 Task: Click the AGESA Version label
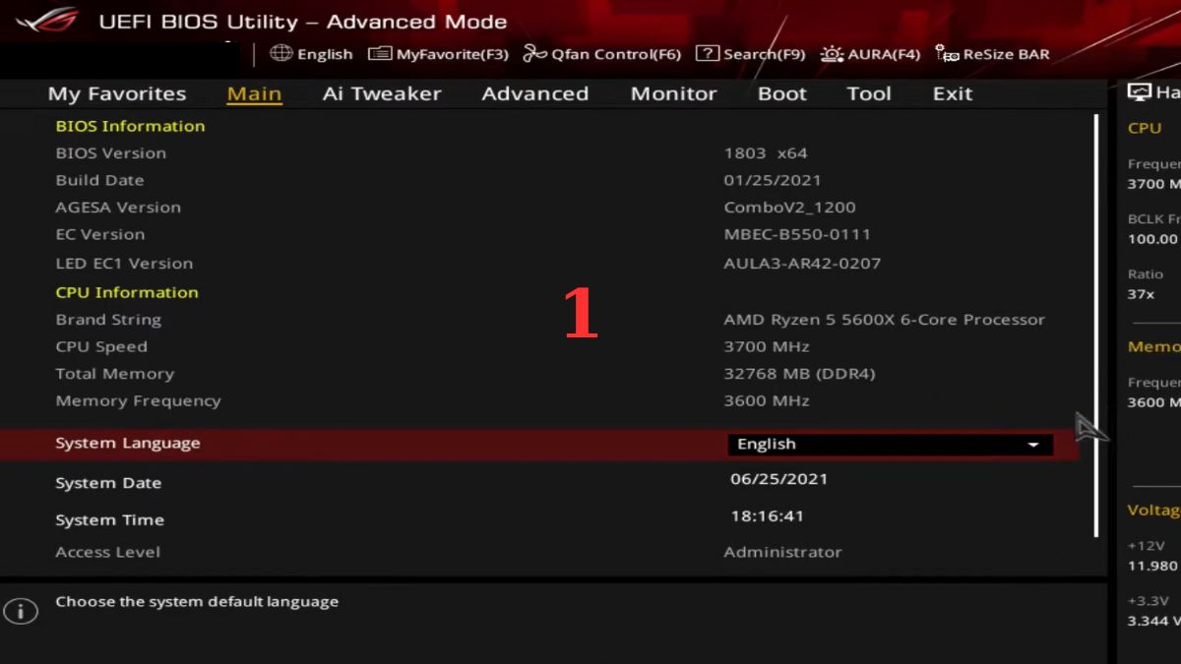118,208
